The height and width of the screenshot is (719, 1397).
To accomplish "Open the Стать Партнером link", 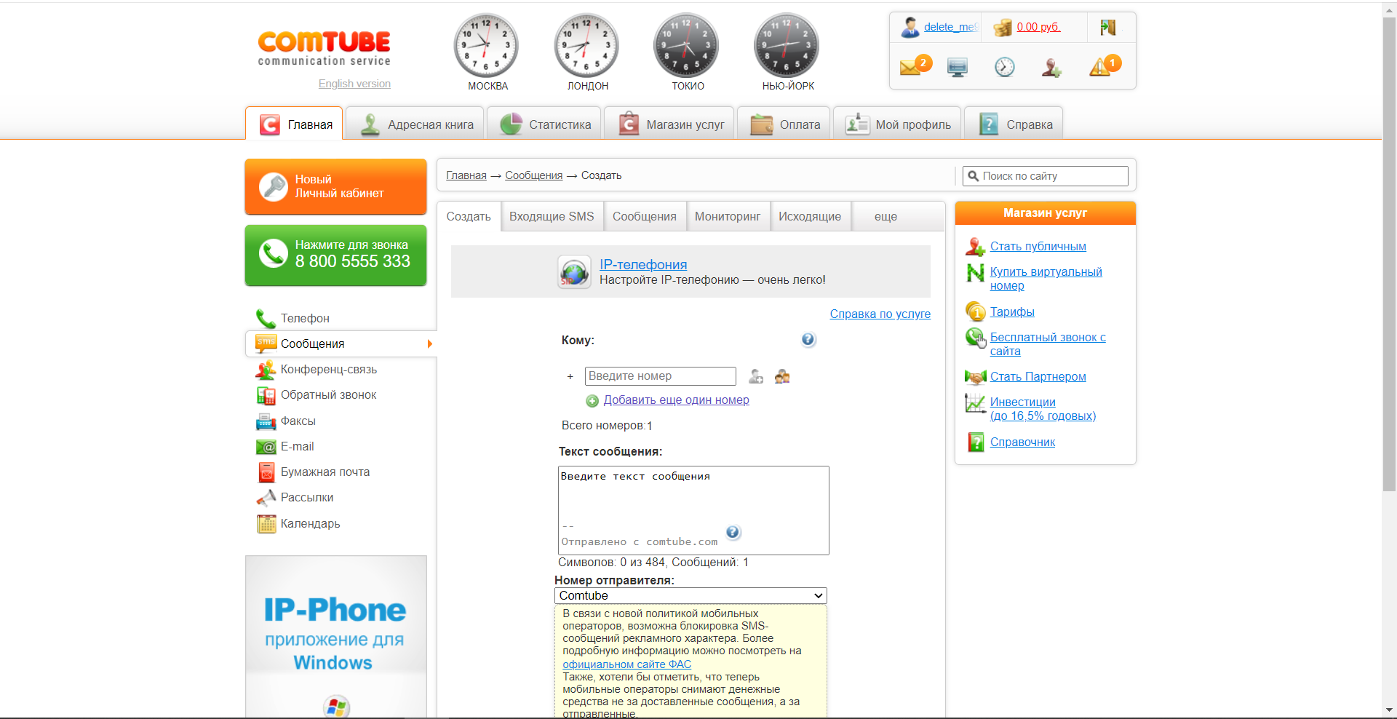I will 1038,376.
